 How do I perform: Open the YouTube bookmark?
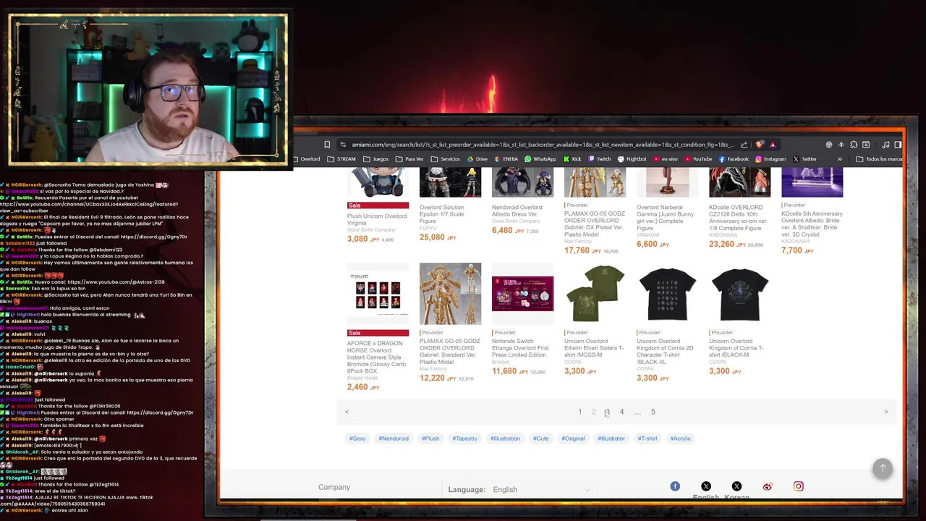pyautogui.click(x=698, y=159)
